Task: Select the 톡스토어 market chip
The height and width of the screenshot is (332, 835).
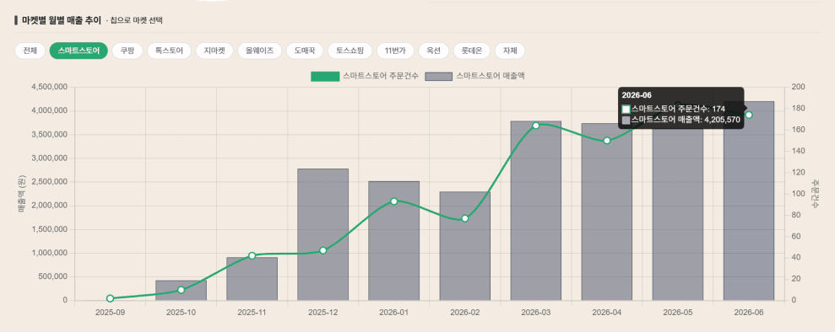Action: [170, 51]
